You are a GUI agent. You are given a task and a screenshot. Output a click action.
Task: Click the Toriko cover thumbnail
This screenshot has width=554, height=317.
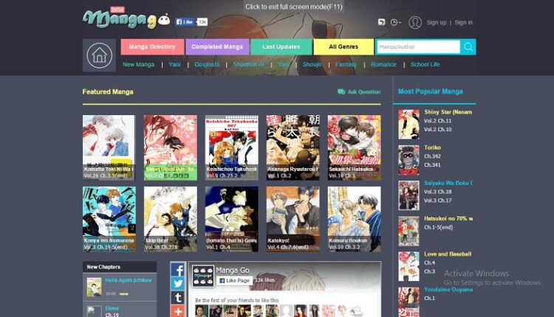click(x=408, y=160)
